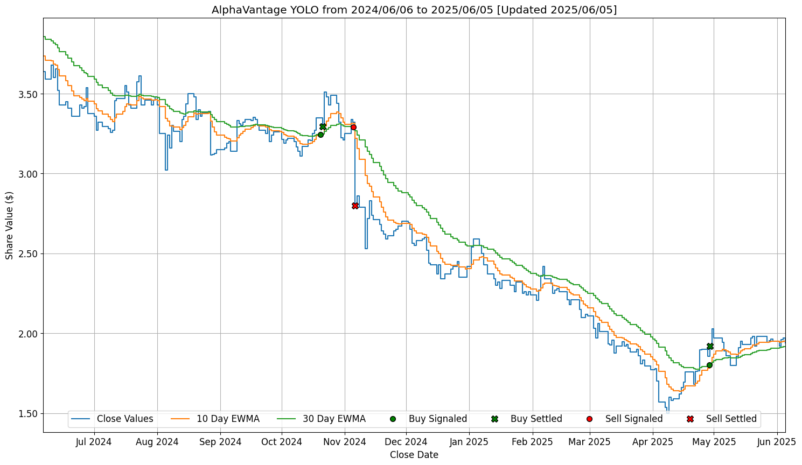Click the 'Apr 2025' x-axis tick label
The width and height of the screenshot is (802, 465).
click(653, 442)
